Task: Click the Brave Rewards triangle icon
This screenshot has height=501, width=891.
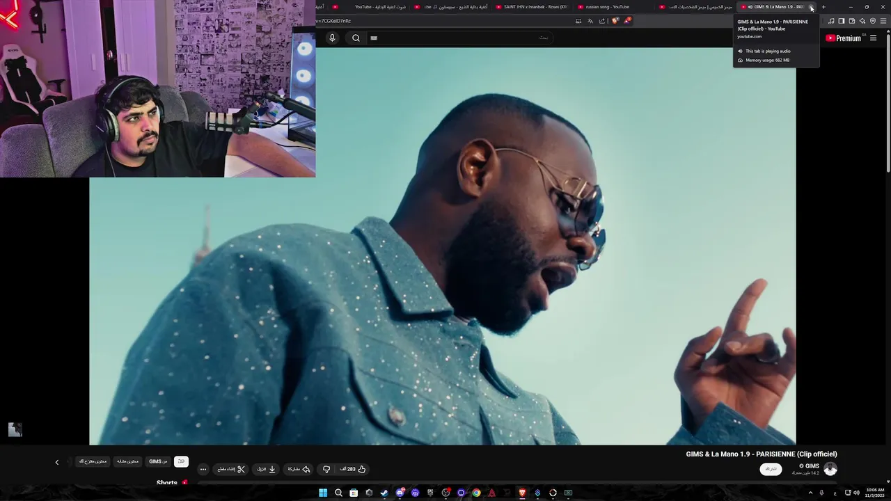Action: (x=626, y=21)
